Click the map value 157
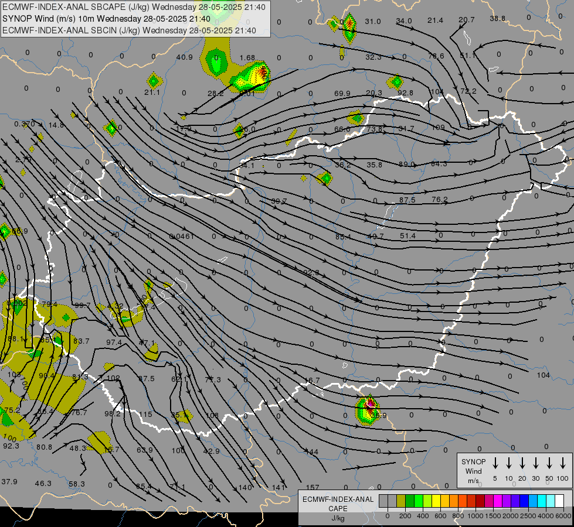This screenshot has height=527, width=574. 313,488
